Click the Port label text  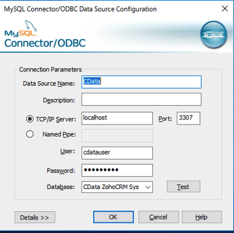[x=165, y=119]
